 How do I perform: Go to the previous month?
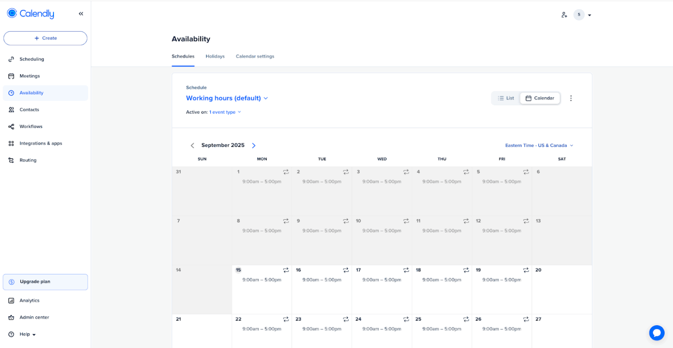pyautogui.click(x=192, y=146)
